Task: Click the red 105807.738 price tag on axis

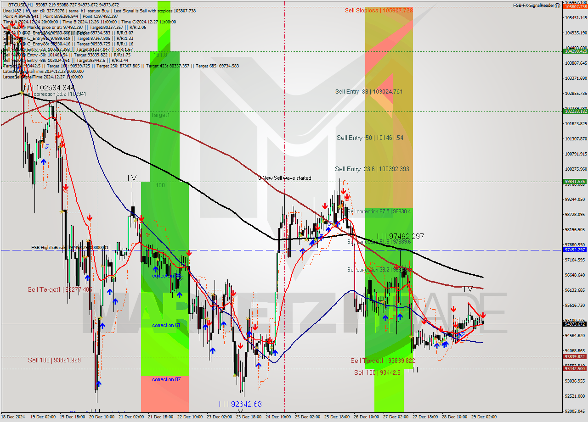Action: coord(575,6)
